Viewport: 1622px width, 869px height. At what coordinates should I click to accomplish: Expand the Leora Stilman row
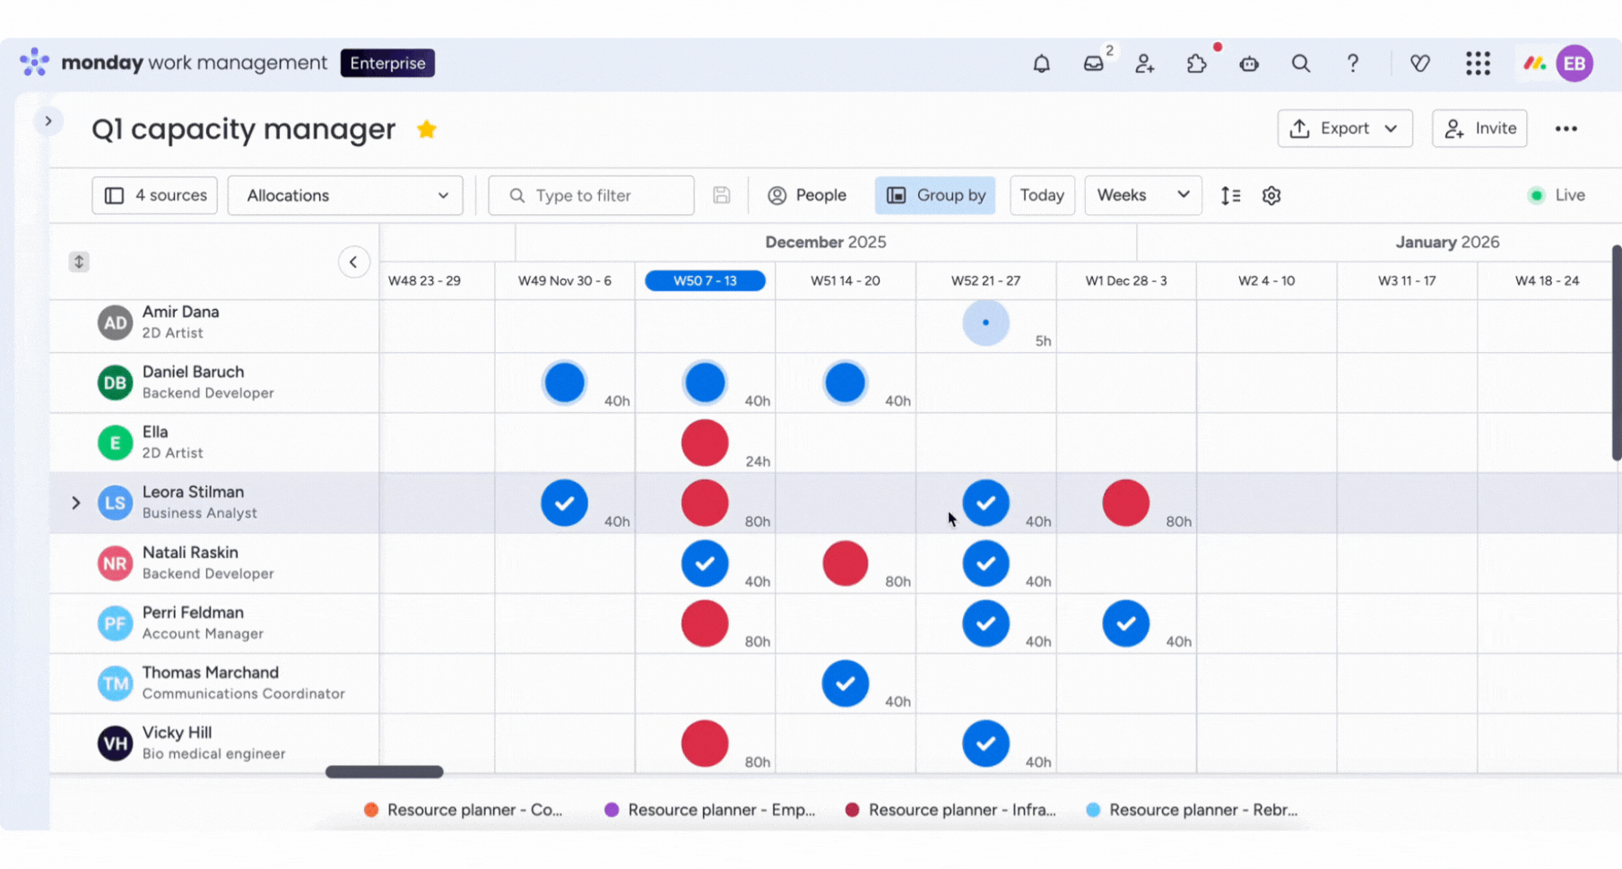(x=76, y=503)
